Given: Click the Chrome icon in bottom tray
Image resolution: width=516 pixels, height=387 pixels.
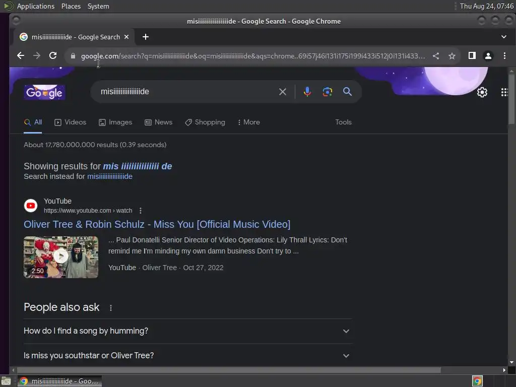Looking at the screenshot, I should 477,381.
